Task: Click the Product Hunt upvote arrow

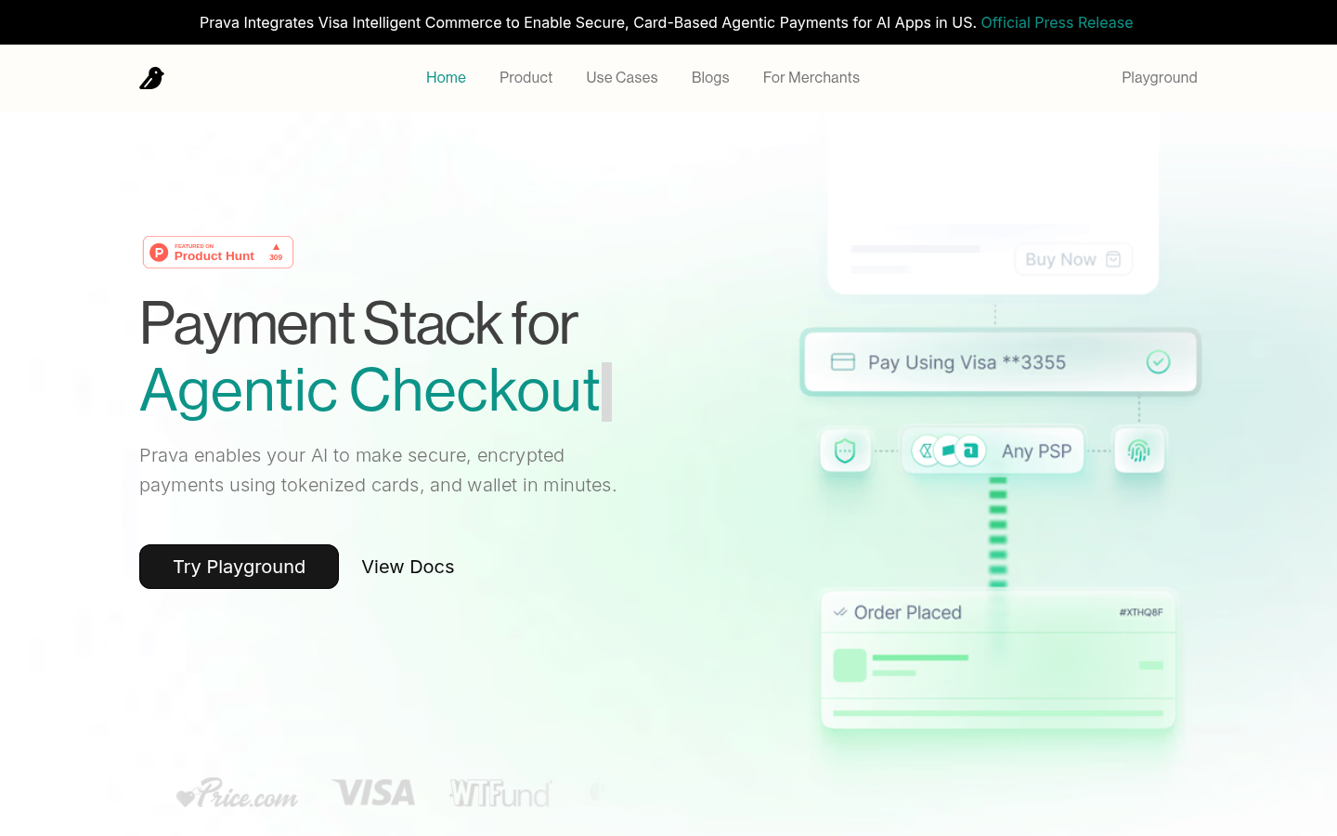Action: tap(276, 247)
